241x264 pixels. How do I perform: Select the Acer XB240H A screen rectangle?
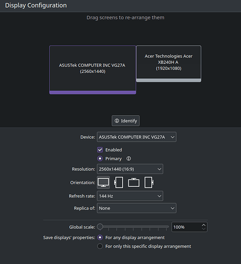tap(169, 64)
